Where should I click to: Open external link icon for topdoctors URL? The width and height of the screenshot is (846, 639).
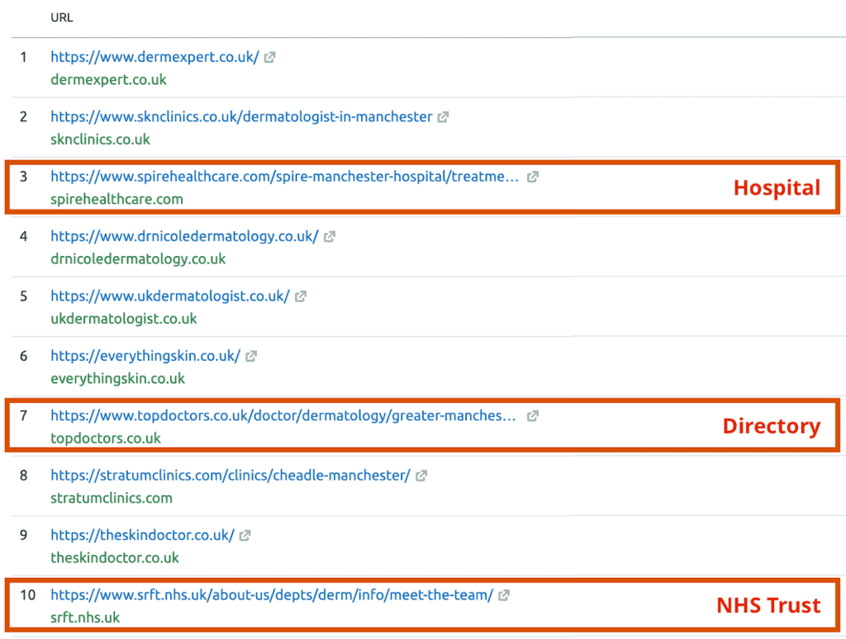[533, 416]
